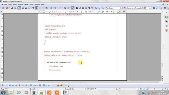Select the Format Paintbrush icon

(51, 8)
